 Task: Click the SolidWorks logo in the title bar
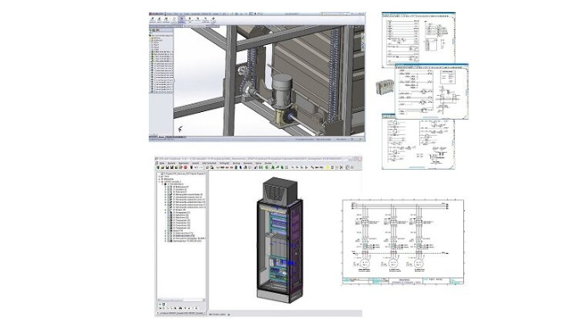pyautogui.click(x=157, y=14)
